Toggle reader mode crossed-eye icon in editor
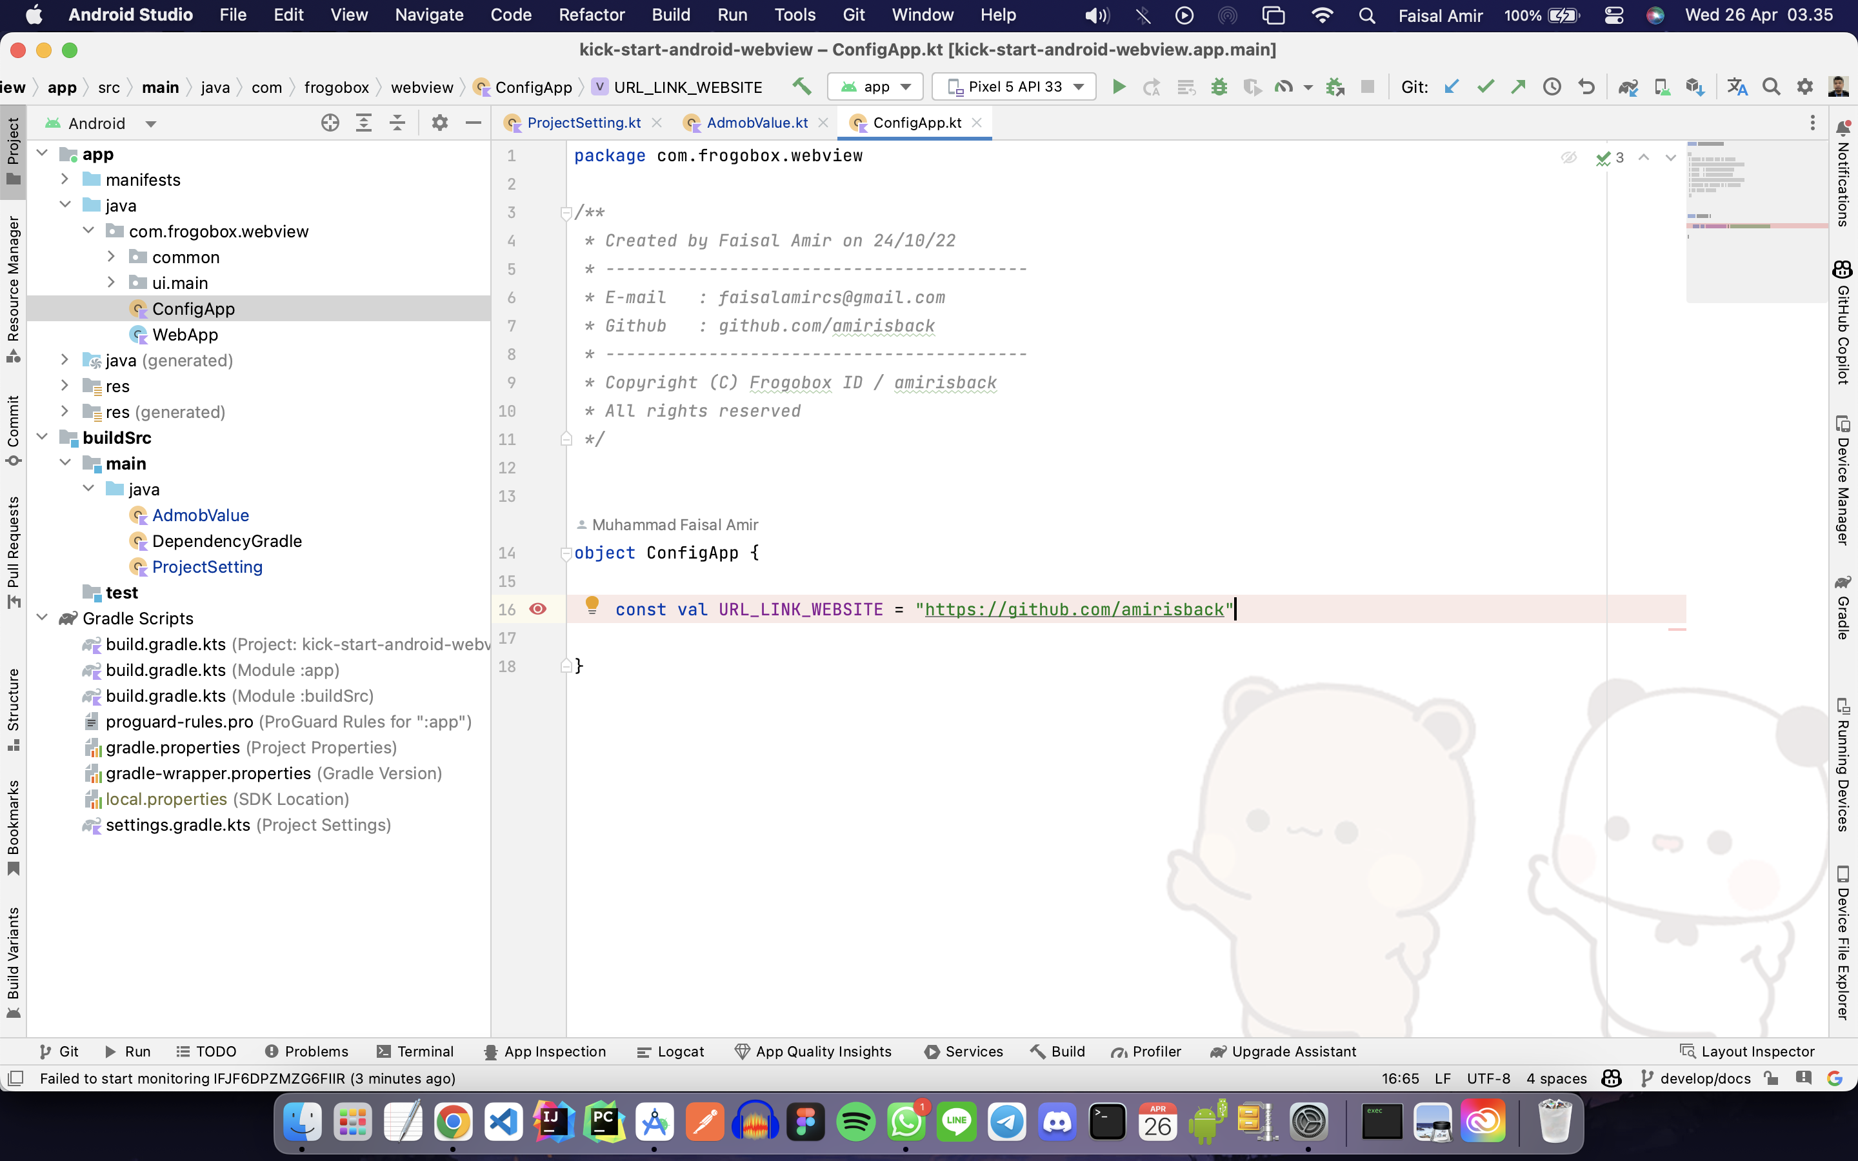Image resolution: width=1858 pixels, height=1161 pixels. point(1568,157)
